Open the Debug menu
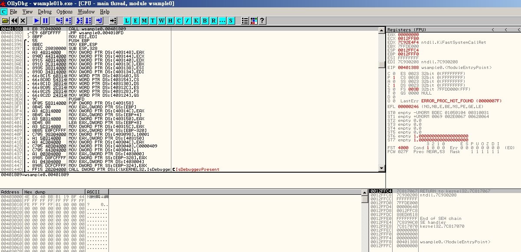Viewport: 521px width, 252px height. 44,12
